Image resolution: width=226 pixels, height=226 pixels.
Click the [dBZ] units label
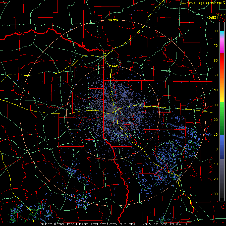pyautogui.click(x=213, y=17)
